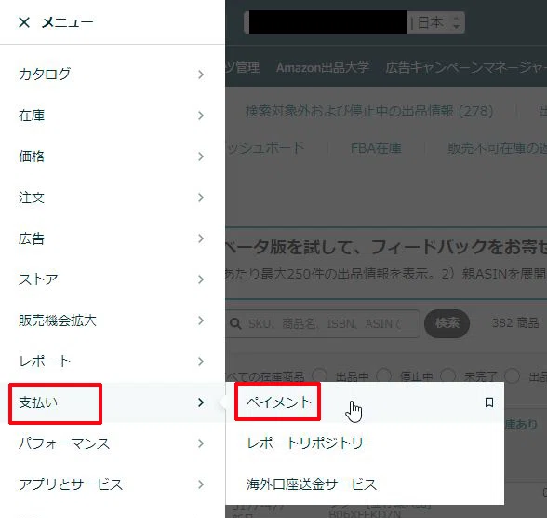The image size is (547, 518).
Task: Expand the 注文 chevron arrow
Action: pos(201,198)
